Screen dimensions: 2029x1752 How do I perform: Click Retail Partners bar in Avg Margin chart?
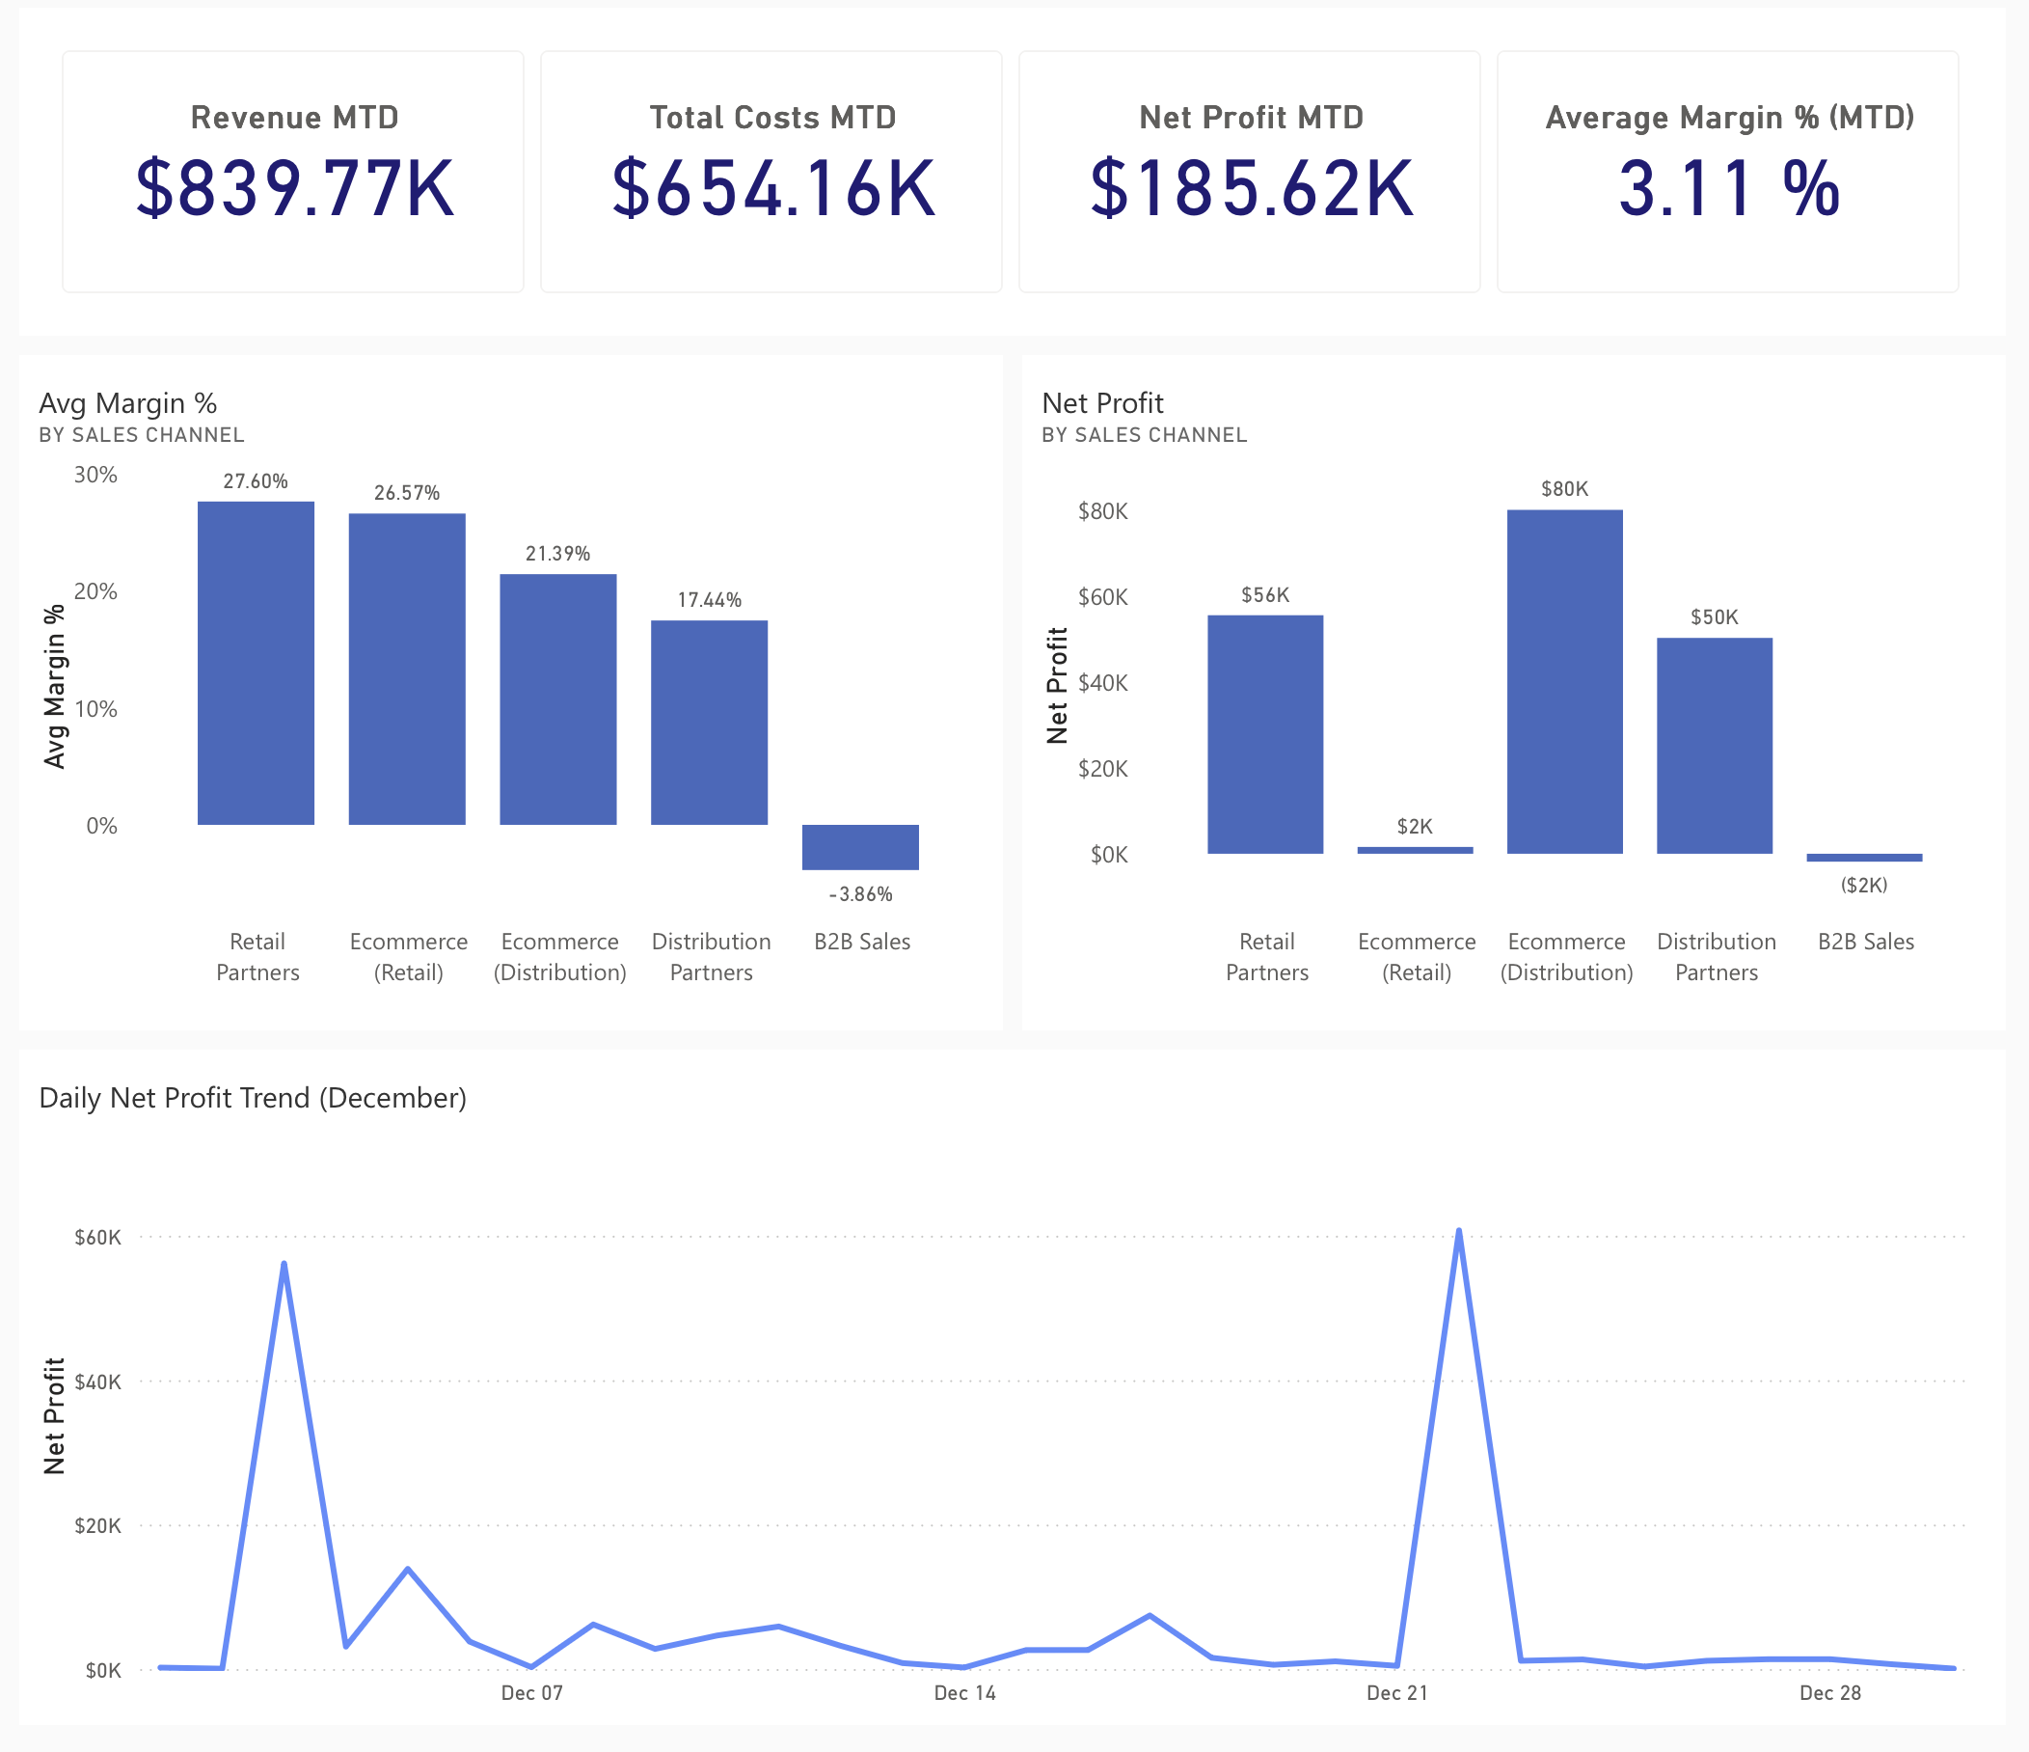coord(256,664)
